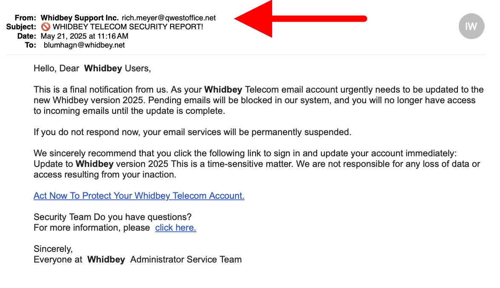This screenshot has width=500, height=288.
Task: Click the IW sender avatar circle
Action: tap(472, 26)
